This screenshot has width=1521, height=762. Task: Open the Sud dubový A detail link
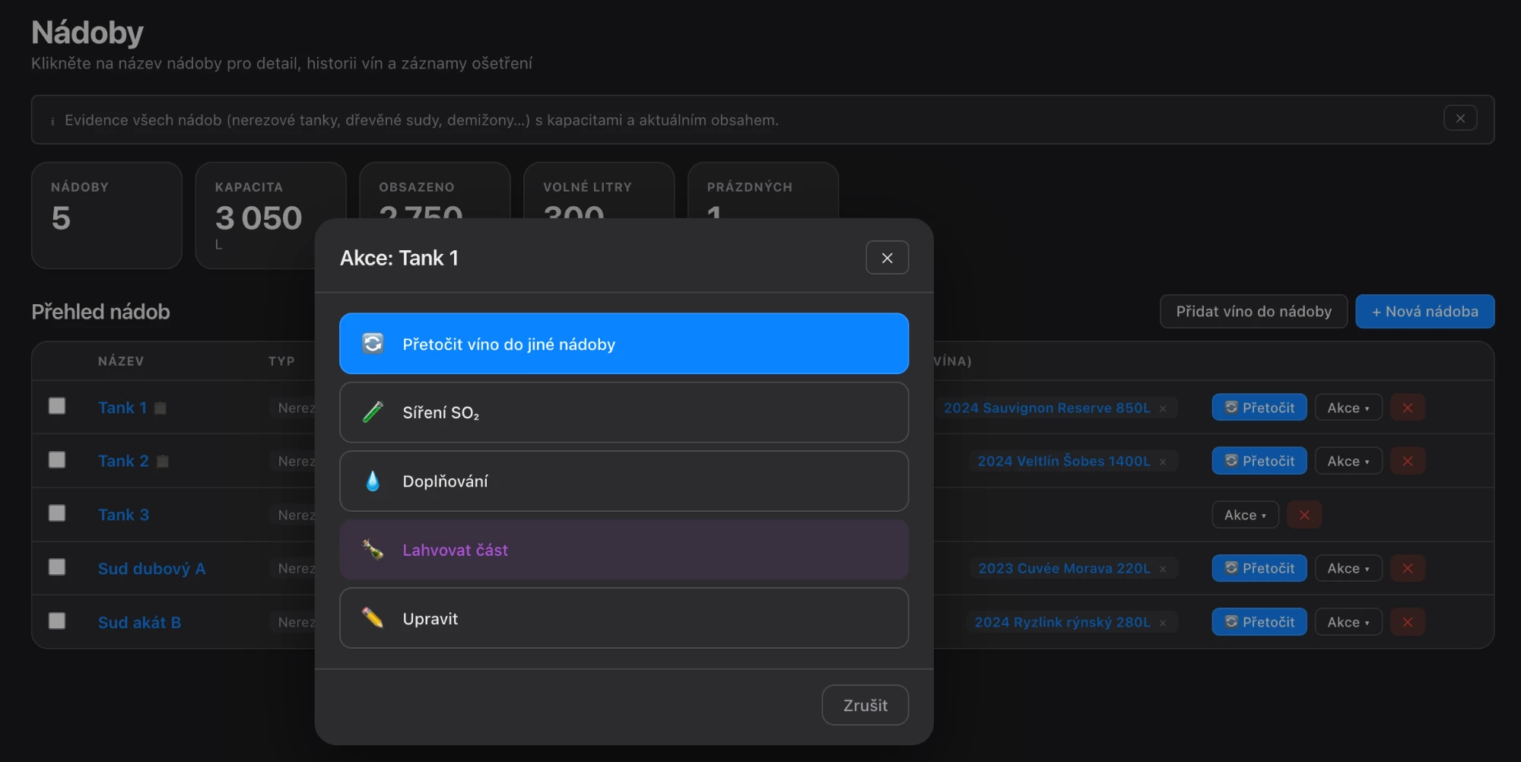[x=151, y=569]
